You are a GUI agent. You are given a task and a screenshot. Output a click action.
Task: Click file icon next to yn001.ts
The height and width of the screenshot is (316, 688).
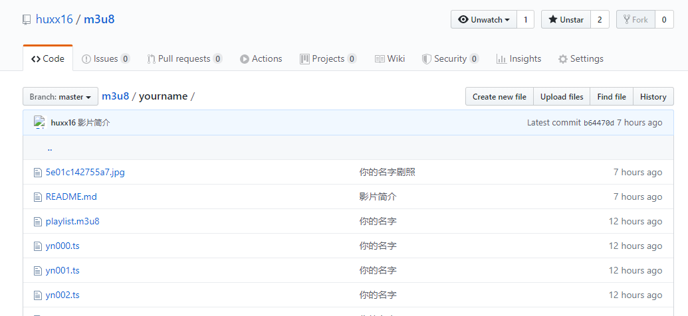click(x=38, y=270)
